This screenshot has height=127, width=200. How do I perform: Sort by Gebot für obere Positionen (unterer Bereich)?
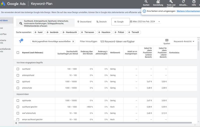click(x=147, y=52)
